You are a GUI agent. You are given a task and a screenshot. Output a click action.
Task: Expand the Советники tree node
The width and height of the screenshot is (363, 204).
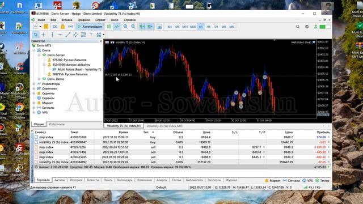tap(34, 88)
